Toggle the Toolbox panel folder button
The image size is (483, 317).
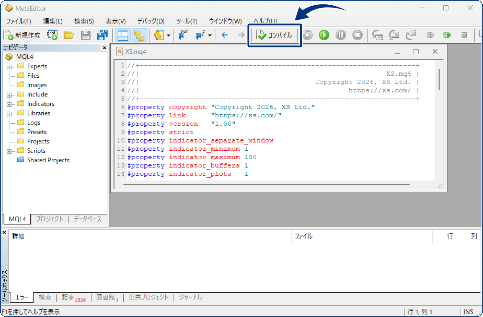click(139, 35)
